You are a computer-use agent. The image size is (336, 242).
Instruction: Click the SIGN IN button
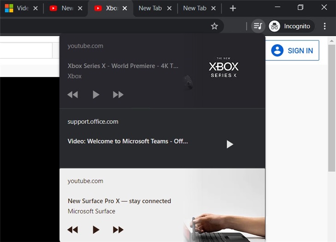pos(292,51)
